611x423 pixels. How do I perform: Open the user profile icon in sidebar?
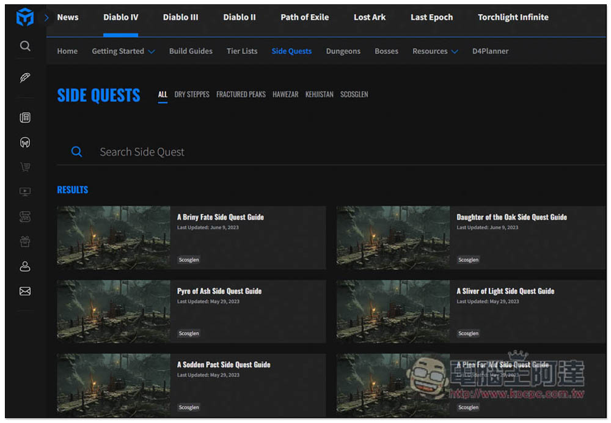[25, 267]
